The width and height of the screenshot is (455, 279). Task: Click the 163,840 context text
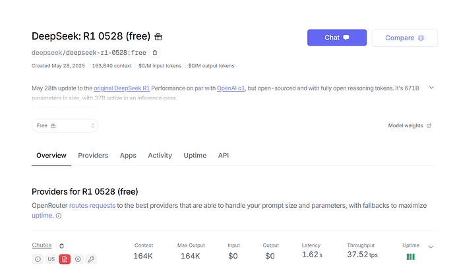pos(111,66)
